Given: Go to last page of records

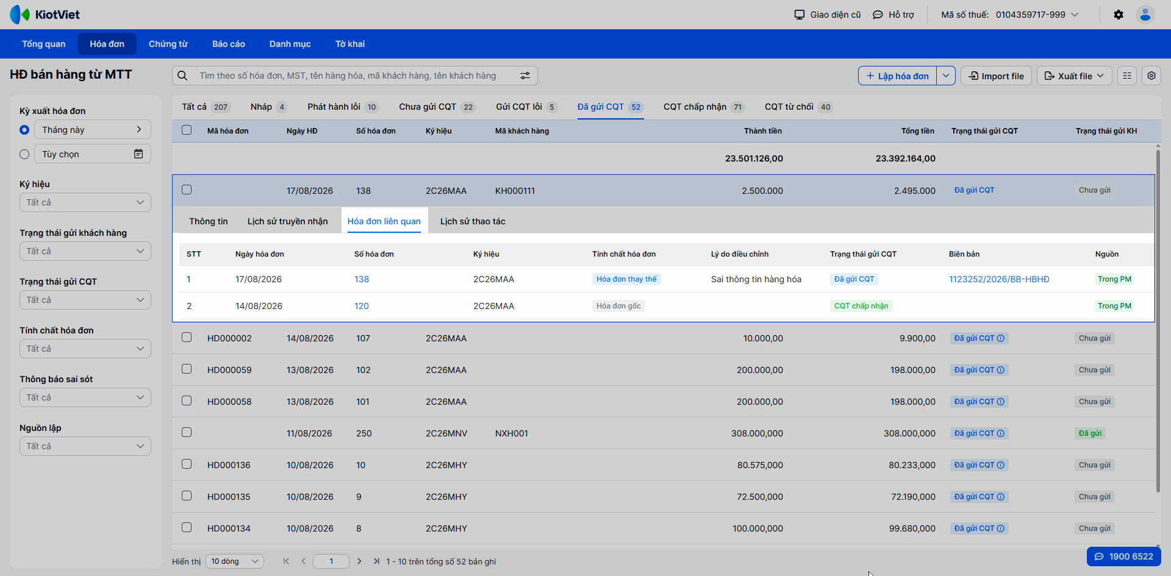Looking at the screenshot, I should 376,561.
